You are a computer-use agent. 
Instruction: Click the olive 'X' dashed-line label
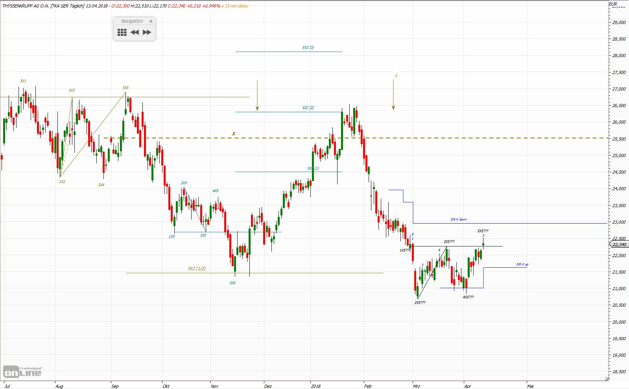[234, 134]
